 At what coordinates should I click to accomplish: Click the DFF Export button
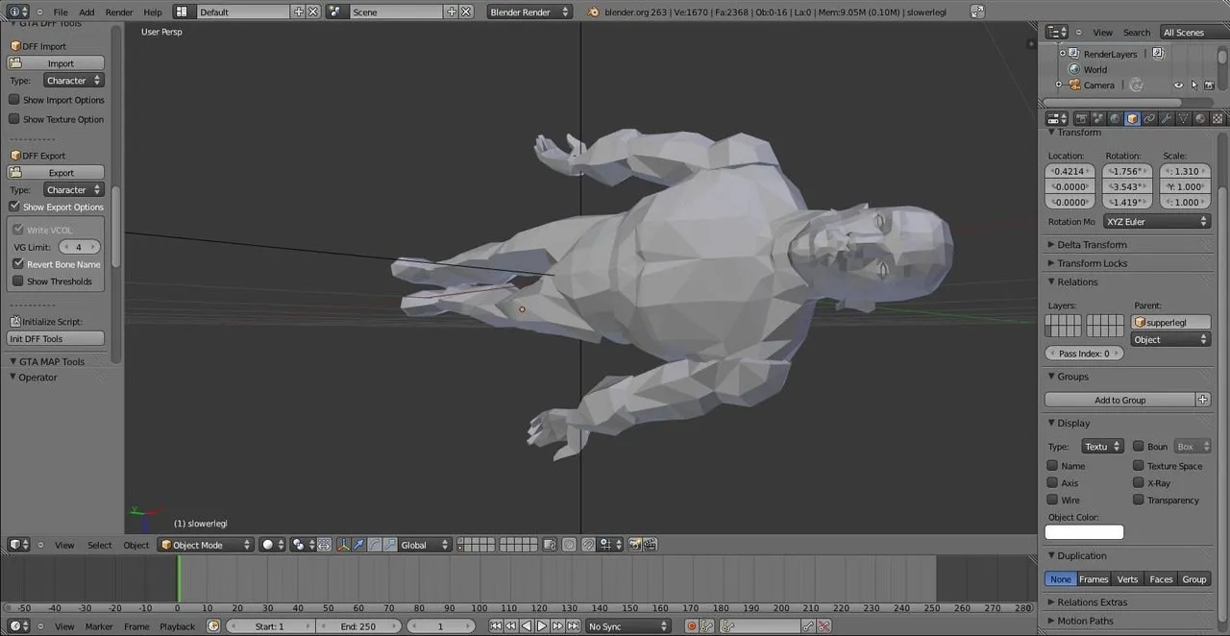tap(56, 173)
